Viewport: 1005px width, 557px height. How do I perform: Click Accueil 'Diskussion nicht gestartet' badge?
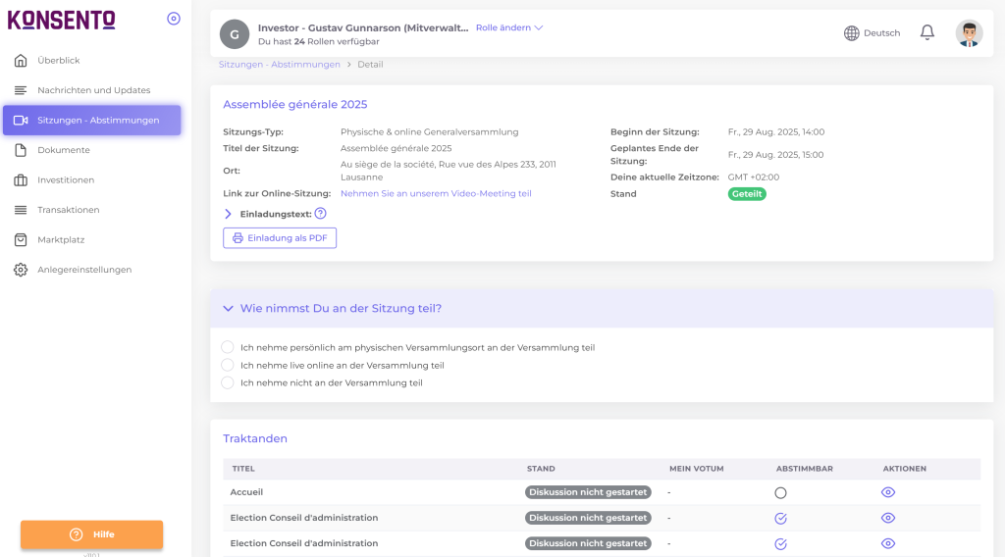coord(588,492)
